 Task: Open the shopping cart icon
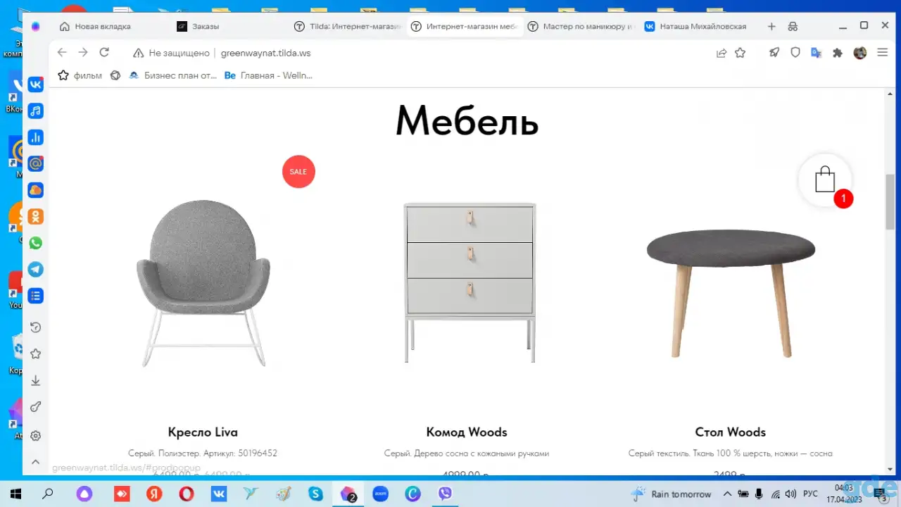825,180
